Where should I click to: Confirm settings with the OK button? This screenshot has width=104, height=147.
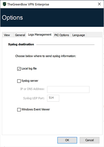pyautogui.click(x=67, y=140)
